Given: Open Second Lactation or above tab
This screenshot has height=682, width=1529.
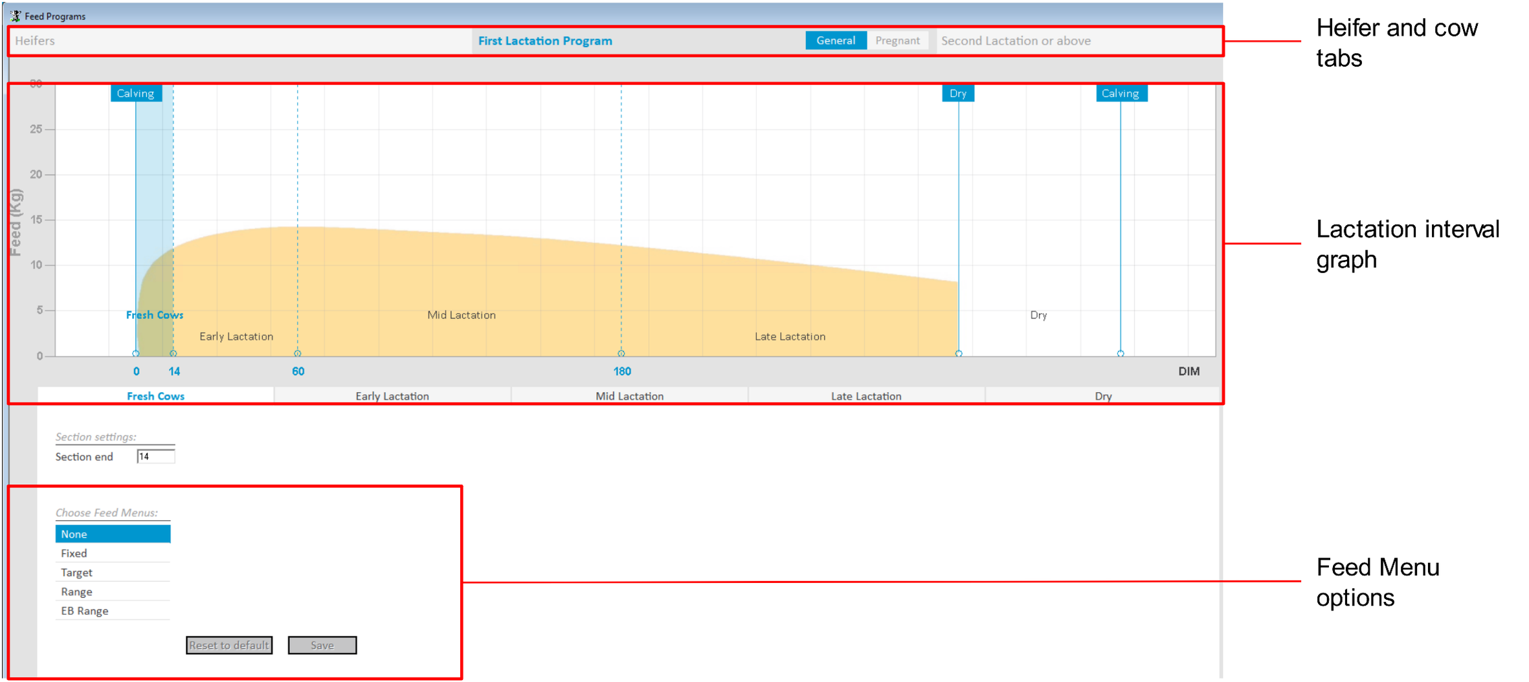Looking at the screenshot, I should [1015, 41].
